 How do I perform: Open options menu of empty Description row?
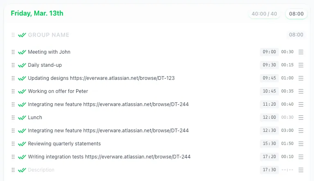(x=301, y=170)
